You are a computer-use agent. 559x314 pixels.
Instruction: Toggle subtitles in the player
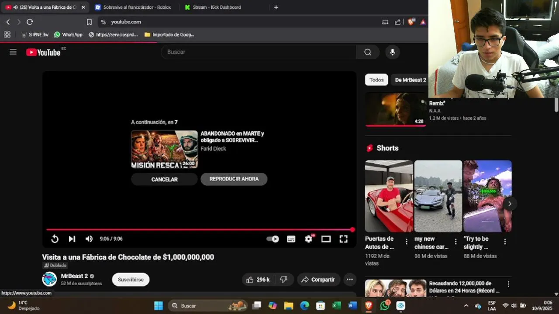pyautogui.click(x=291, y=239)
